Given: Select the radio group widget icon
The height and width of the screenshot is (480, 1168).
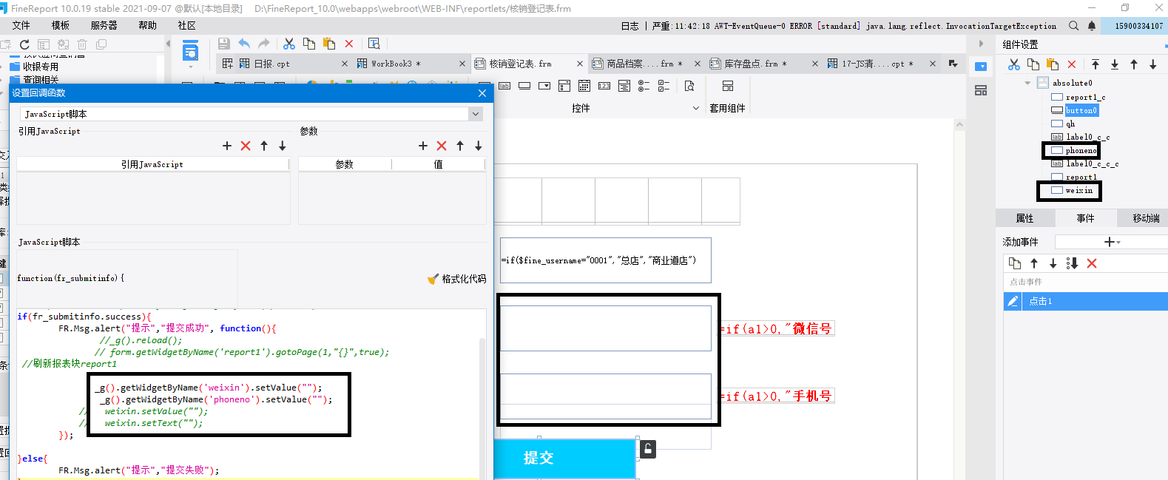Looking at the screenshot, I should (x=644, y=86).
